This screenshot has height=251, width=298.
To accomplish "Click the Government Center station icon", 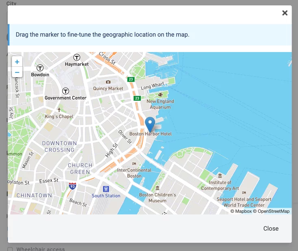I will click(65, 91).
